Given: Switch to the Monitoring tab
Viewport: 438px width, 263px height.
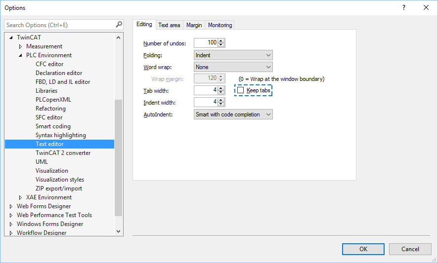Looking at the screenshot, I should 220,25.
